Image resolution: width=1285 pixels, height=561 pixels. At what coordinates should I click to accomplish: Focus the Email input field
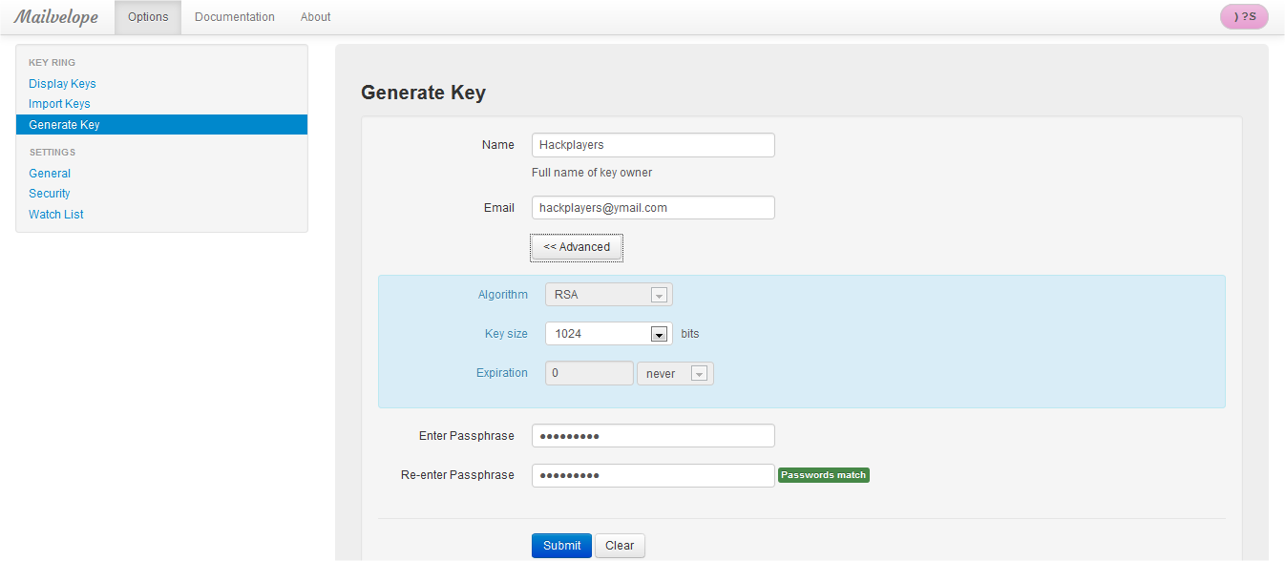(653, 208)
